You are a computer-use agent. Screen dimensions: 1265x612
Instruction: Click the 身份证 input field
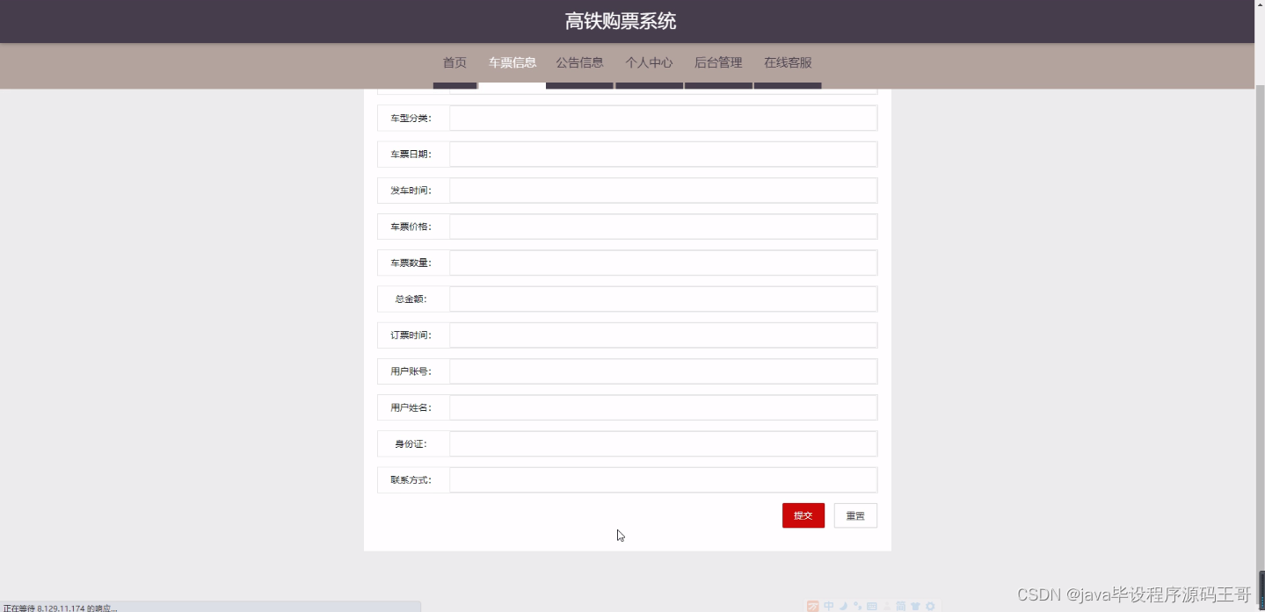point(662,443)
